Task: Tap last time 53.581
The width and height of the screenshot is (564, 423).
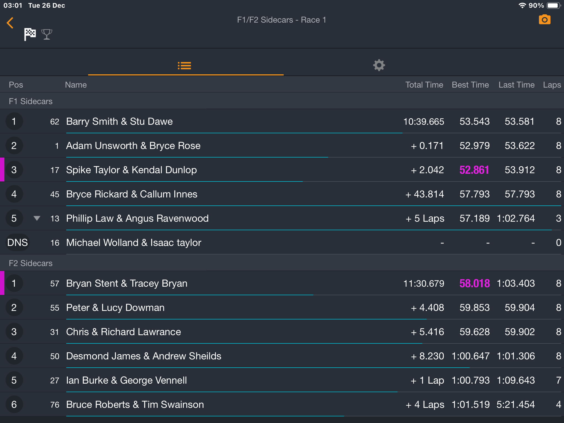Action: [x=519, y=121]
